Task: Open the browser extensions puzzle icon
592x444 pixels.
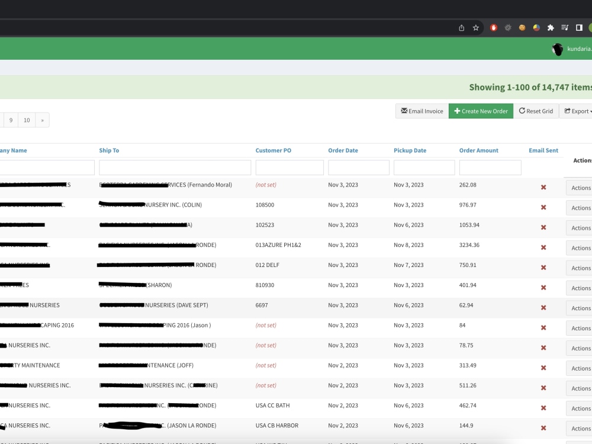Action: (x=549, y=27)
